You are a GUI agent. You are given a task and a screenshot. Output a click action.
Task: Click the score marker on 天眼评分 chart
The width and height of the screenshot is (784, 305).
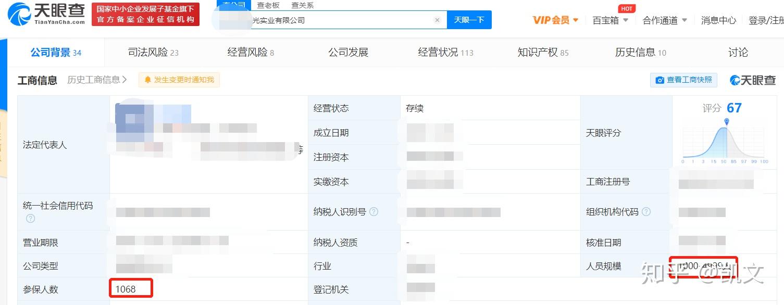(727, 121)
